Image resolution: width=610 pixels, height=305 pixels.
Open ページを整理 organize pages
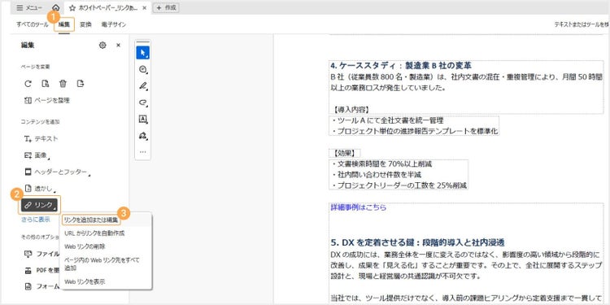47,100
